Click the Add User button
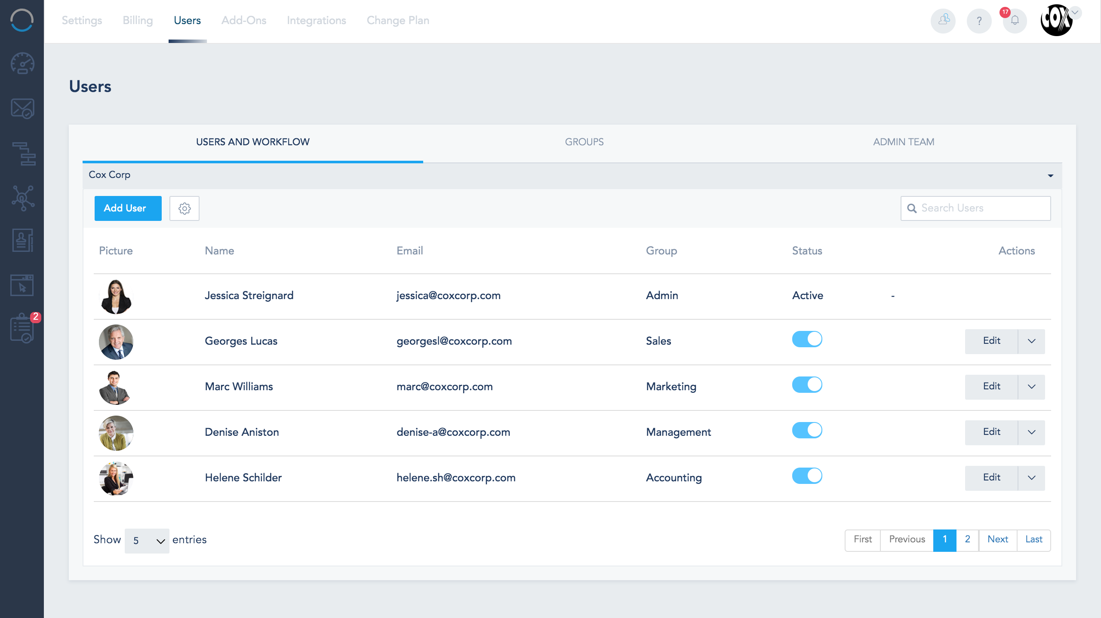Screen dimensions: 1101x618 point(128,208)
